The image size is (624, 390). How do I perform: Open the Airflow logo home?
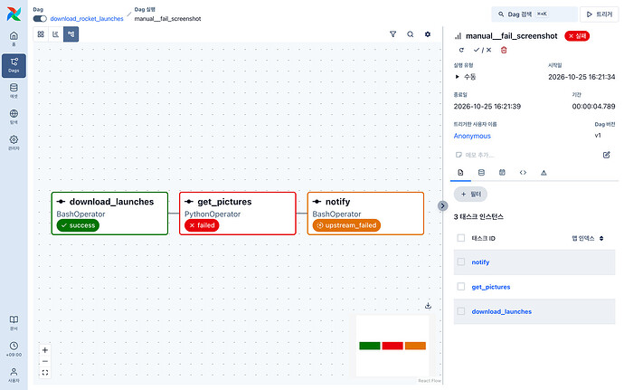coord(14,14)
